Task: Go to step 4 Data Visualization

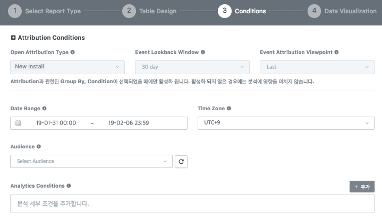Action: [x=342, y=11]
